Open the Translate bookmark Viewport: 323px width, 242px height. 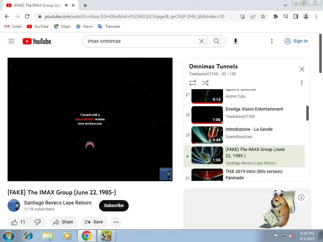[x=109, y=26]
